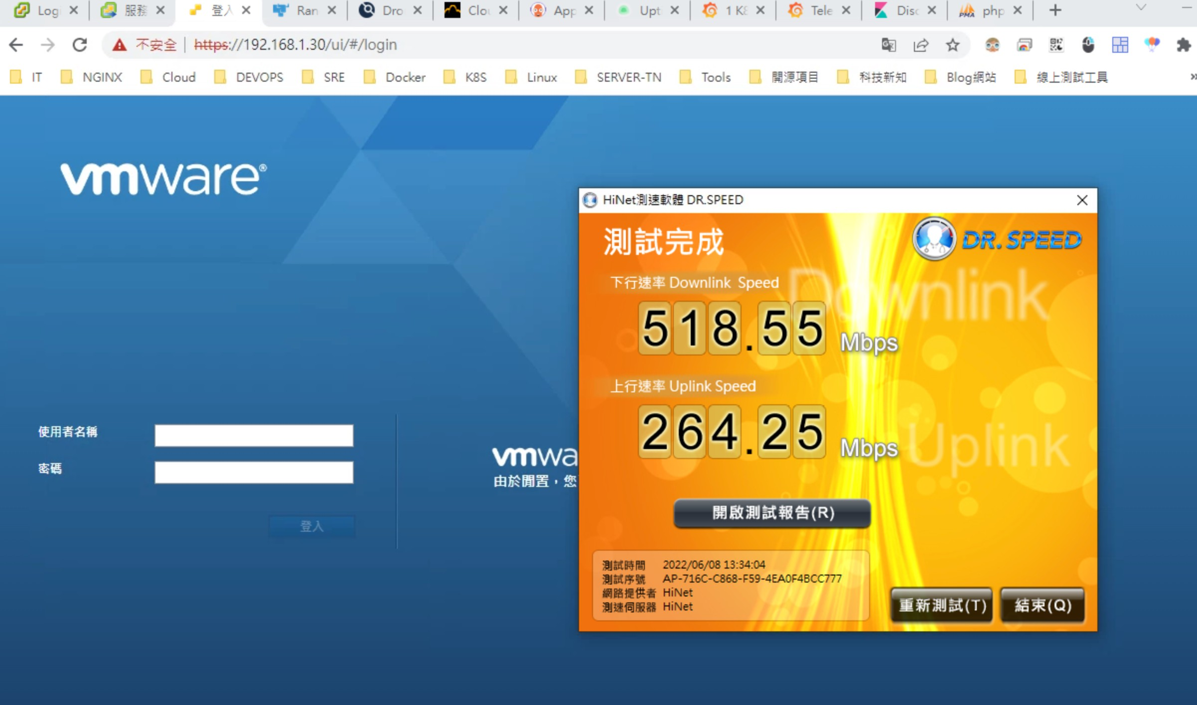
Task: Open the Tools bookmark folder
Action: (706, 77)
